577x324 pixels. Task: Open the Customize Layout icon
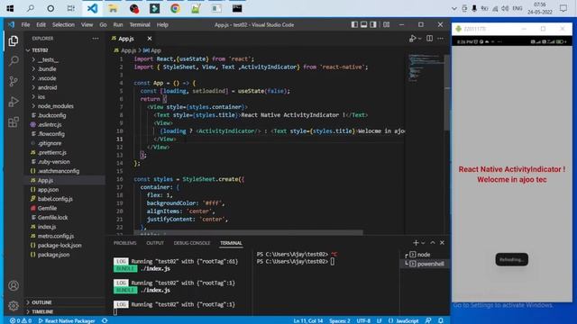(386, 24)
